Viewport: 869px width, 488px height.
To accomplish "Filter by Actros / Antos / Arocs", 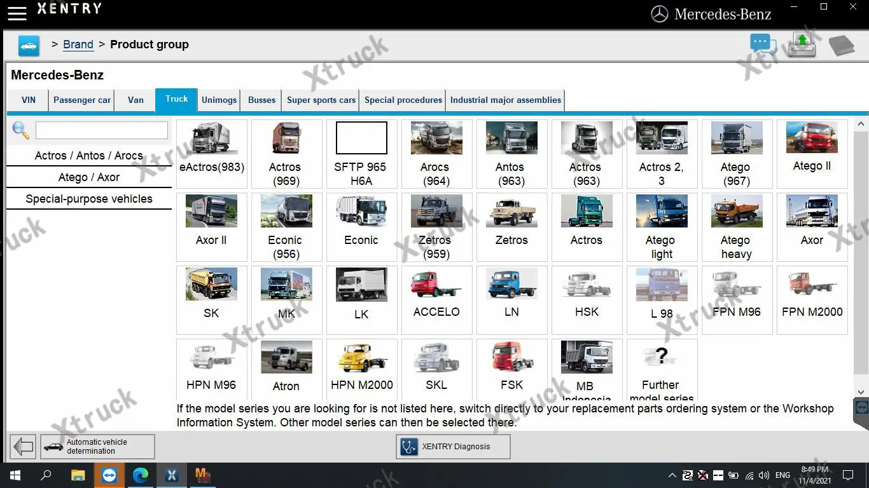I will pyautogui.click(x=89, y=156).
